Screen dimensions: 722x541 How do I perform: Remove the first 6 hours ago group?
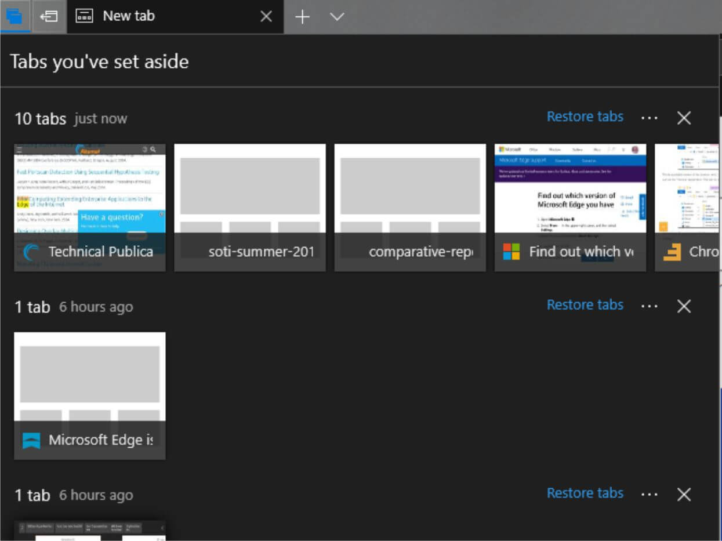684,306
